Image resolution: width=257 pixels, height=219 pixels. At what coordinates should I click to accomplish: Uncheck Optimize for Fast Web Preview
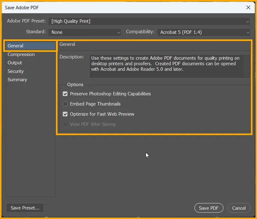pos(65,114)
